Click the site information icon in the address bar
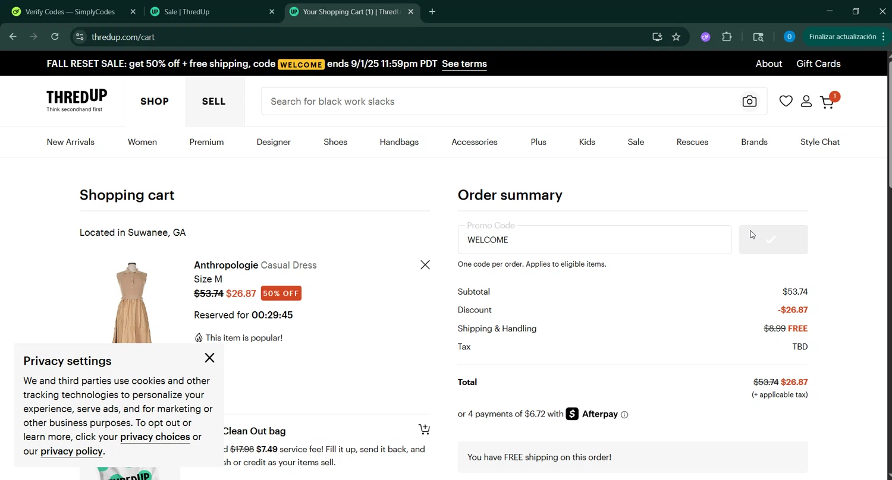This screenshot has height=480, width=892. pos(80,37)
